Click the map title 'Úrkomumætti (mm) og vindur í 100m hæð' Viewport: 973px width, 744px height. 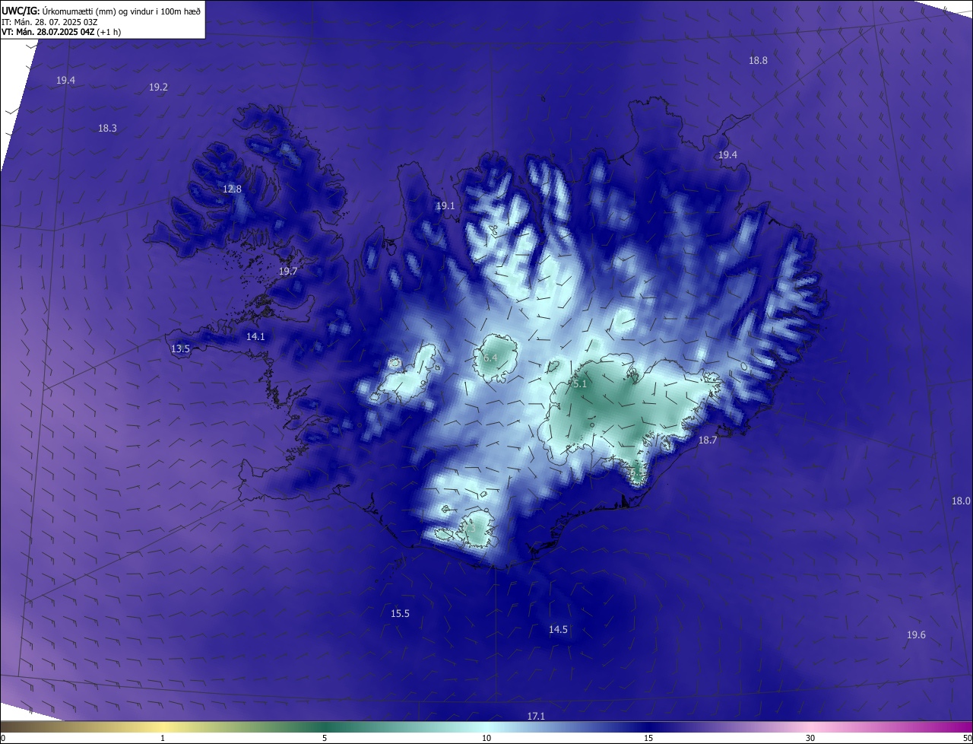point(122,11)
